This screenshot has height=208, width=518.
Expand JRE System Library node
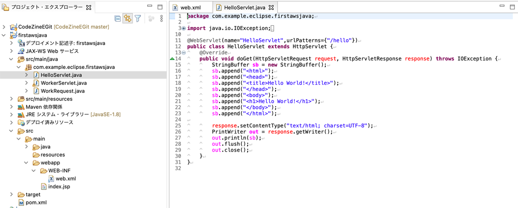coord(11,115)
